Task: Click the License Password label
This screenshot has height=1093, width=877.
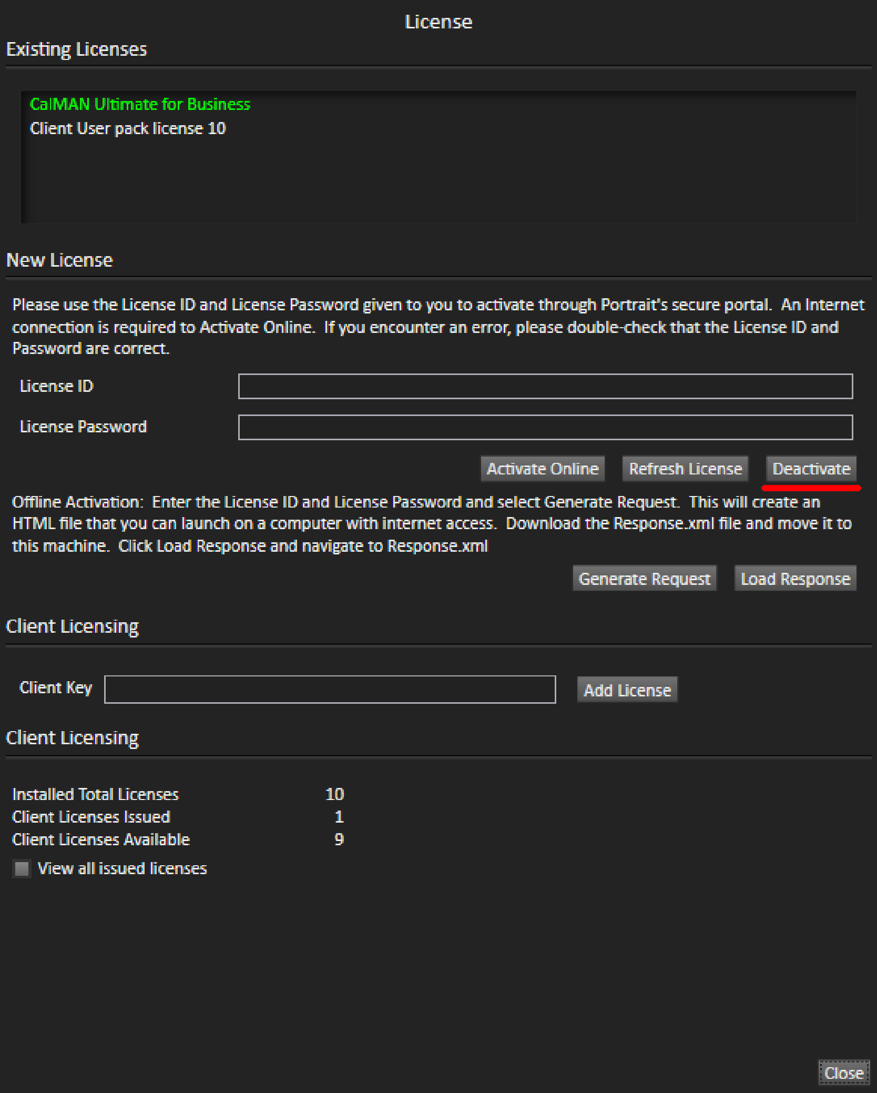Action: (83, 427)
